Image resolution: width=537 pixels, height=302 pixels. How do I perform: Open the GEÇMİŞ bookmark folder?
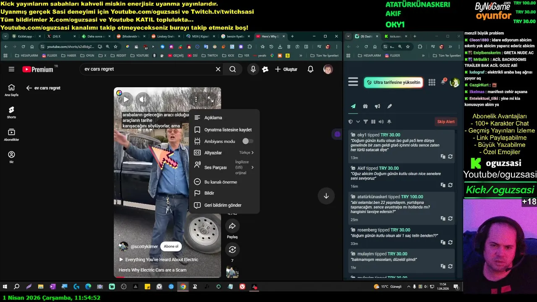[x=176, y=55]
